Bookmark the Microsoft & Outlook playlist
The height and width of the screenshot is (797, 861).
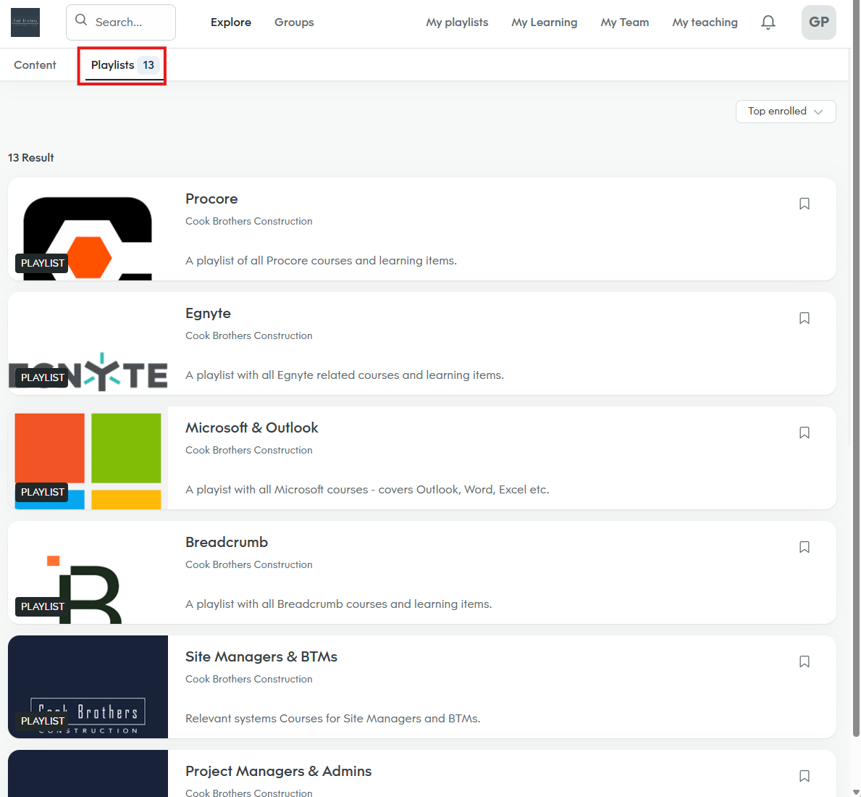pos(805,433)
